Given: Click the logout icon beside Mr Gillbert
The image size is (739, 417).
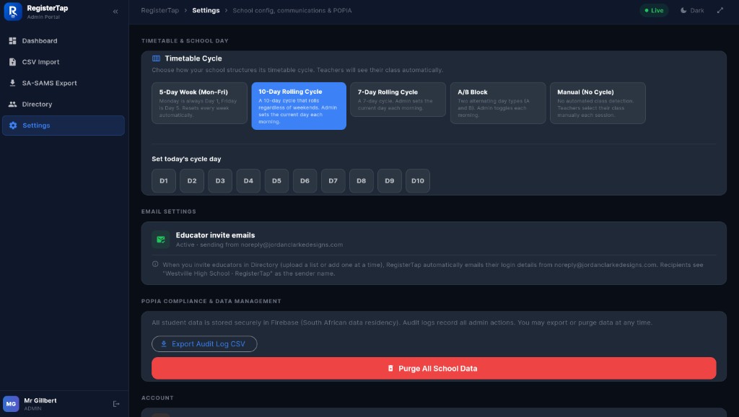Looking at the screenshot, I should 116,404.
